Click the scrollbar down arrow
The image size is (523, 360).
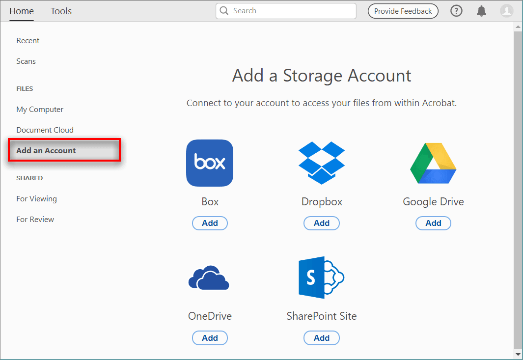pos(518,354)
